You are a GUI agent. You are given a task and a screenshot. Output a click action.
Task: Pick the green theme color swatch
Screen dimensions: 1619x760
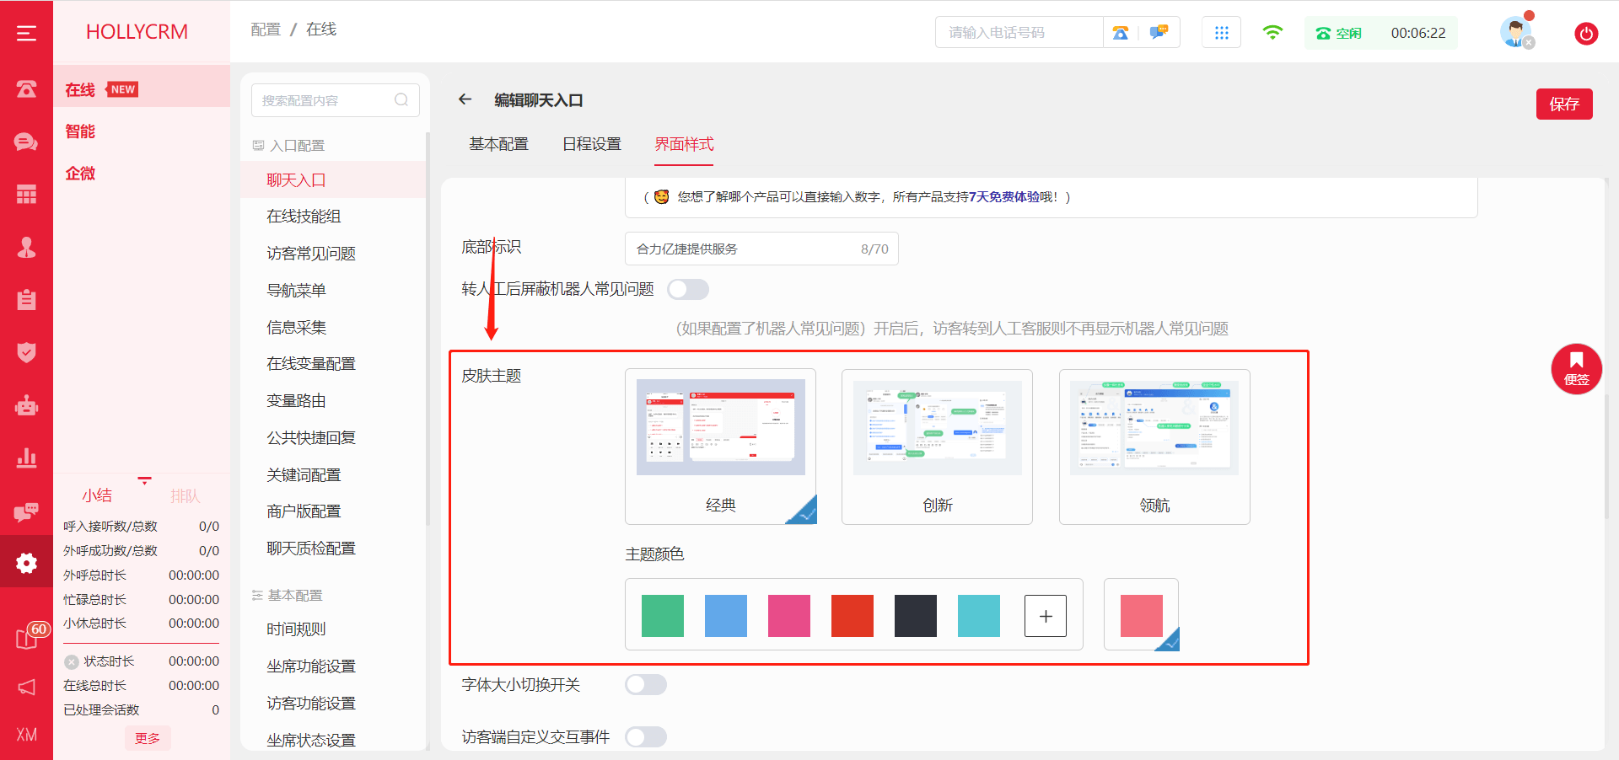pos(663,616)
